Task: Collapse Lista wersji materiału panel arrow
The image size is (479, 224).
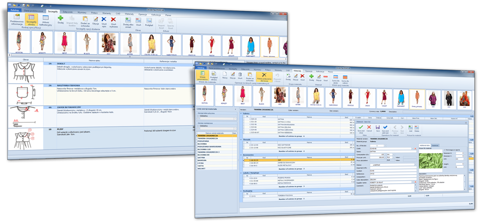Action: pos(235,109)
